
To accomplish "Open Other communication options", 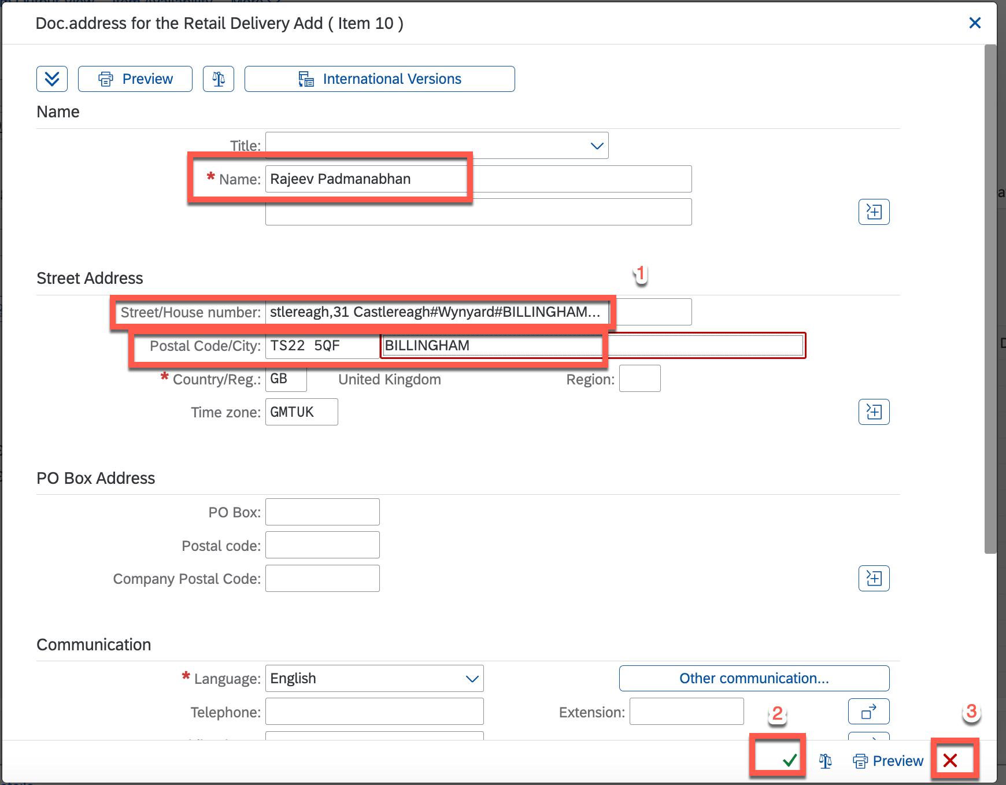I will pyautogui.click(x=754, y=679).
